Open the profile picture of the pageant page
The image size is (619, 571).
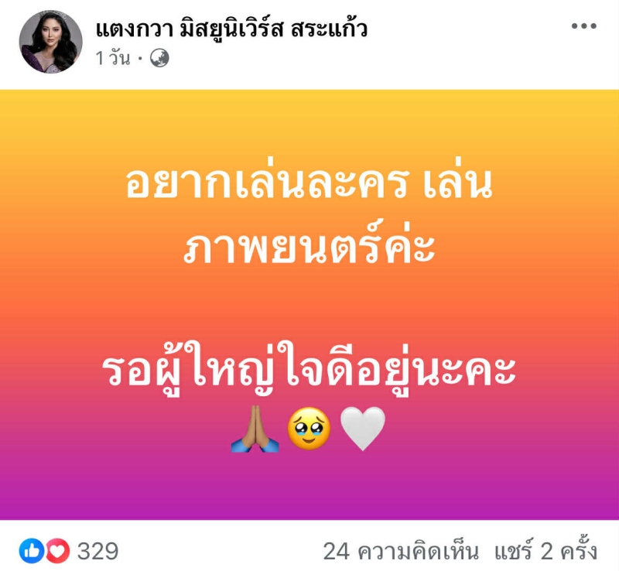51,42
